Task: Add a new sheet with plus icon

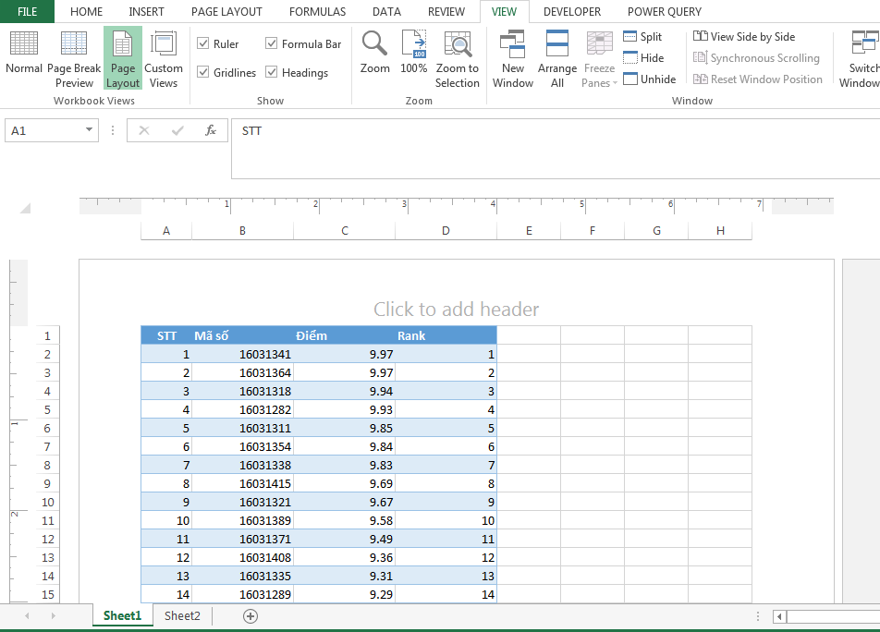Action: [251, 616]
